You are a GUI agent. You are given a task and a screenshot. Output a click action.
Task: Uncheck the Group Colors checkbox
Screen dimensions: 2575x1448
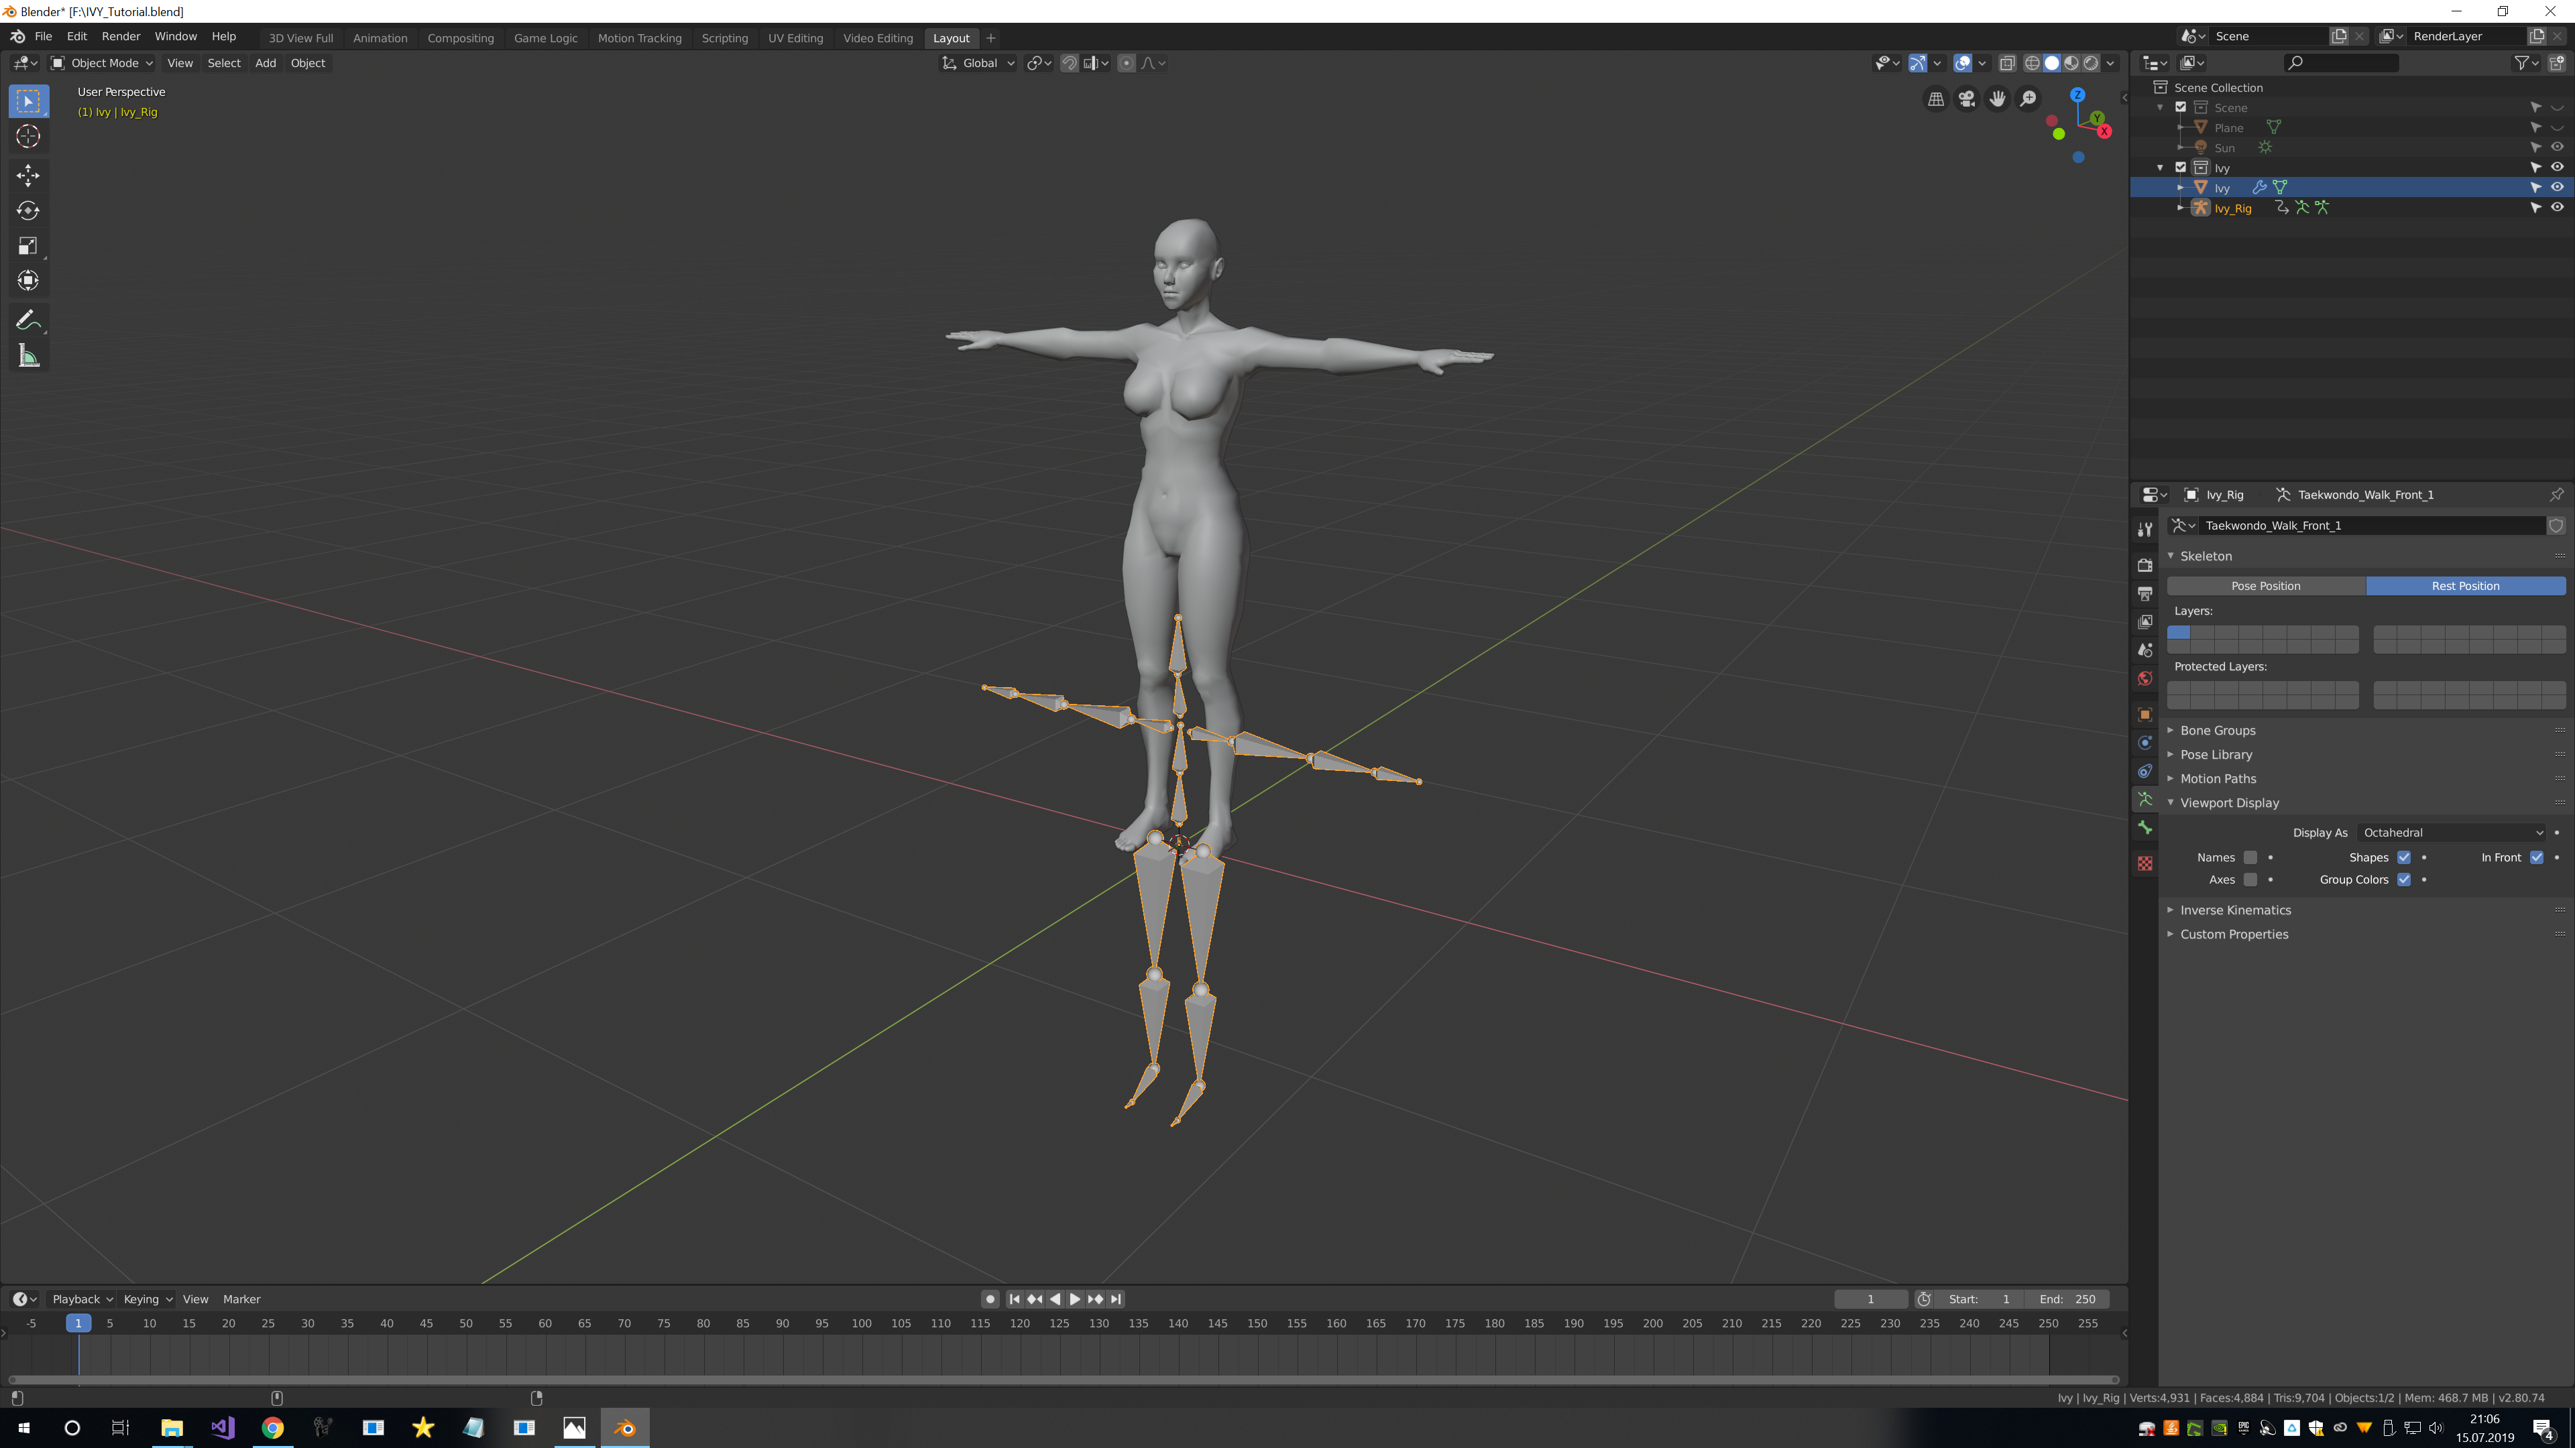pyautogui.click(x=2404, y=880)
